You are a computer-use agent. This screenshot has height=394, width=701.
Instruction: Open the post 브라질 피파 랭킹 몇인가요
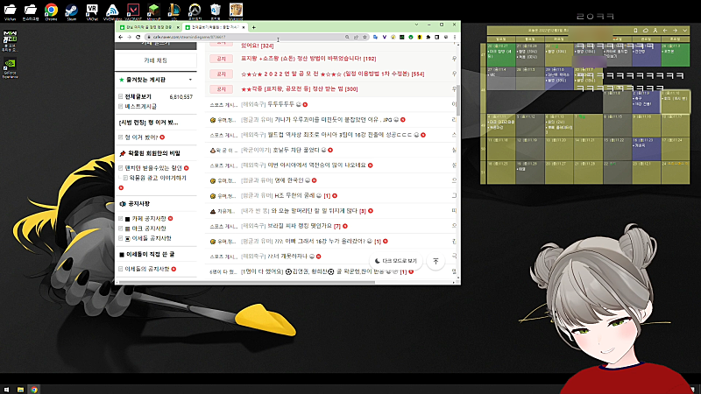click(300, 226)
